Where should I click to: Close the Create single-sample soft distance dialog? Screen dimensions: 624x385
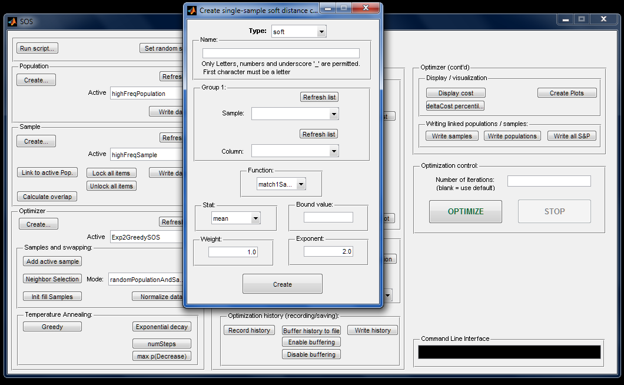pyautogui.click(x=366, y=8)
